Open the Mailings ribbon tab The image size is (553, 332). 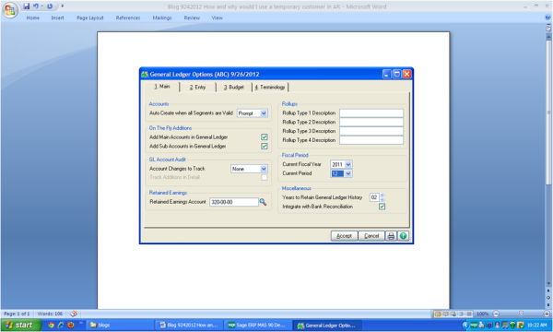pyautogui.click(x=162, y=18)
